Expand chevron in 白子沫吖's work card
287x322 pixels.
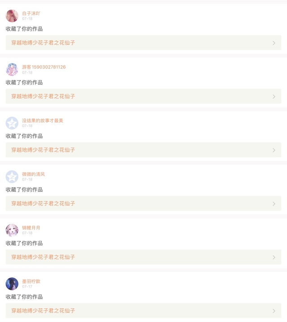pos(274,43)
